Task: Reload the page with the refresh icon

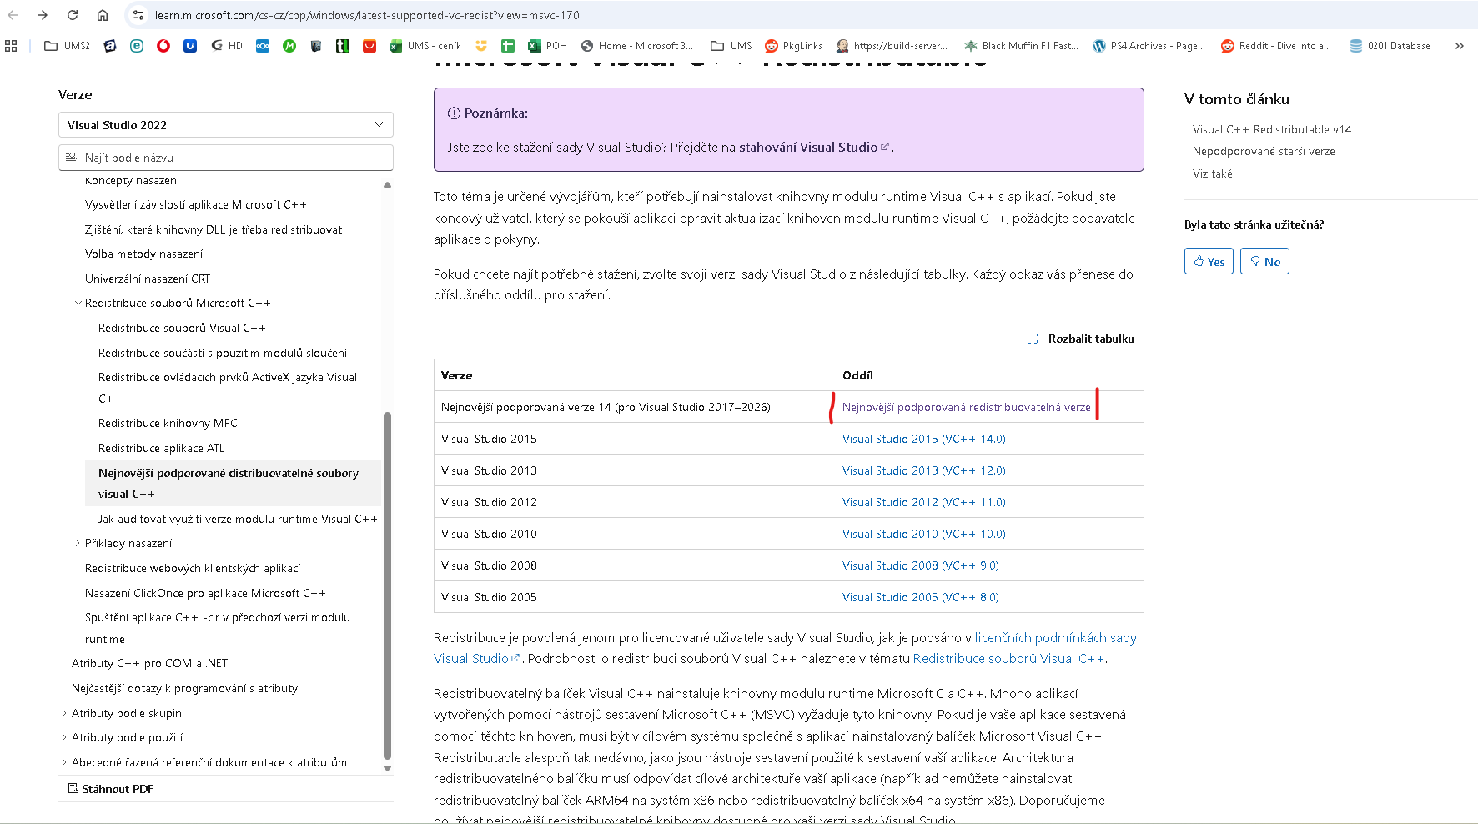Action: pos(73,15)
